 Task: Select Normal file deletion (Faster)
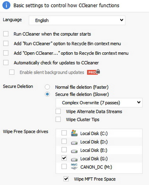pyautogui.click(x=47, y=87)
